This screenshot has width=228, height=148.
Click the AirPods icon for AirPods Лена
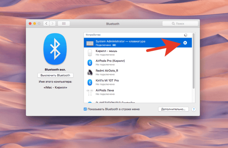90,92
